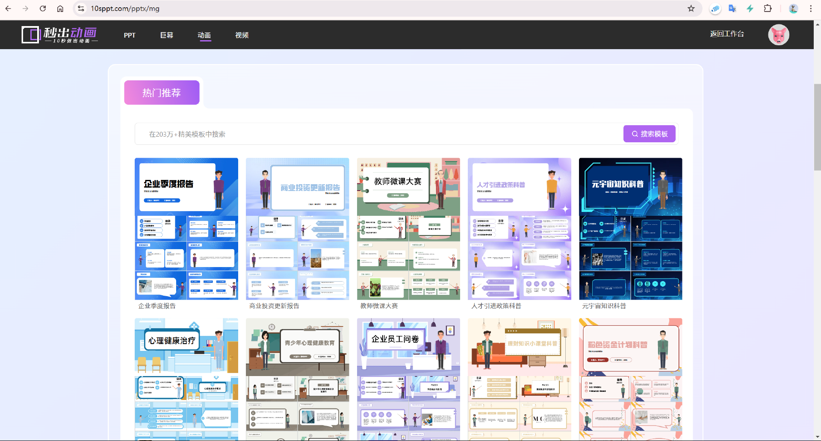Switch to the 巨幕 nav tab
This screenshot has height=441, width=821.
pyautogui.click(x=167, y=35)
